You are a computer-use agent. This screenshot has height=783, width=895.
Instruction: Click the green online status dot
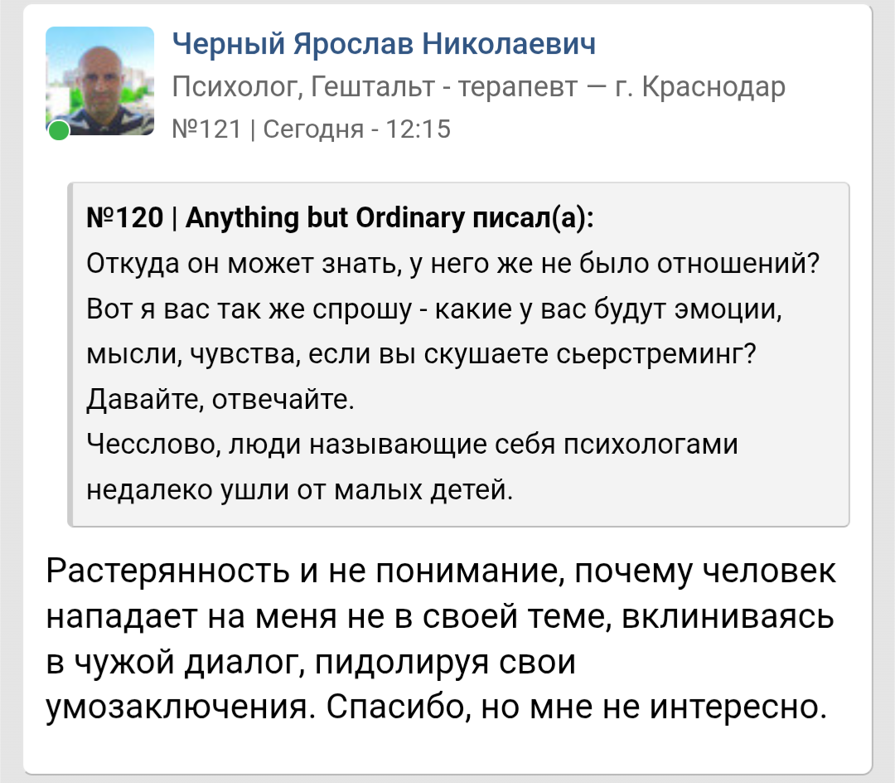pos(59,130)
